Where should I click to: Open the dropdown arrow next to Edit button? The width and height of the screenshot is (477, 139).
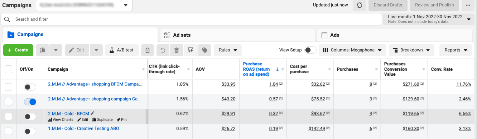click(96, 50)
